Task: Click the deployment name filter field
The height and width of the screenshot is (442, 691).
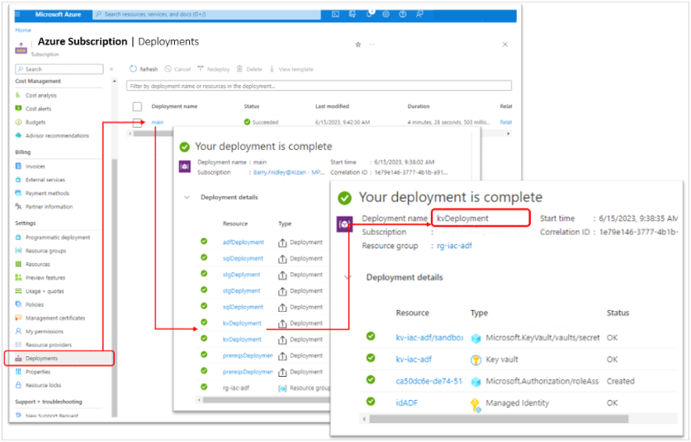Action: (319, 86)
